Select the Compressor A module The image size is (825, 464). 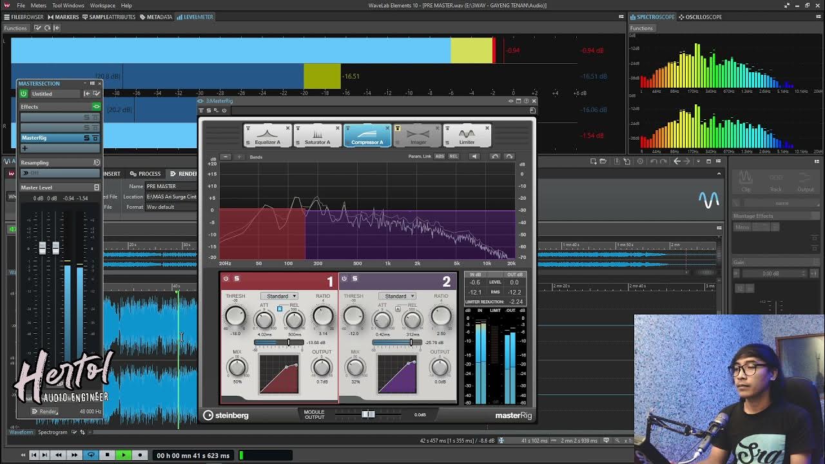367,135
